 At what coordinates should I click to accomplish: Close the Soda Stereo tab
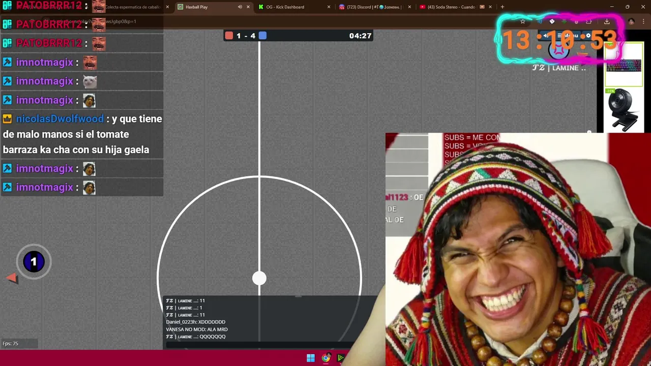coord(490,7)
